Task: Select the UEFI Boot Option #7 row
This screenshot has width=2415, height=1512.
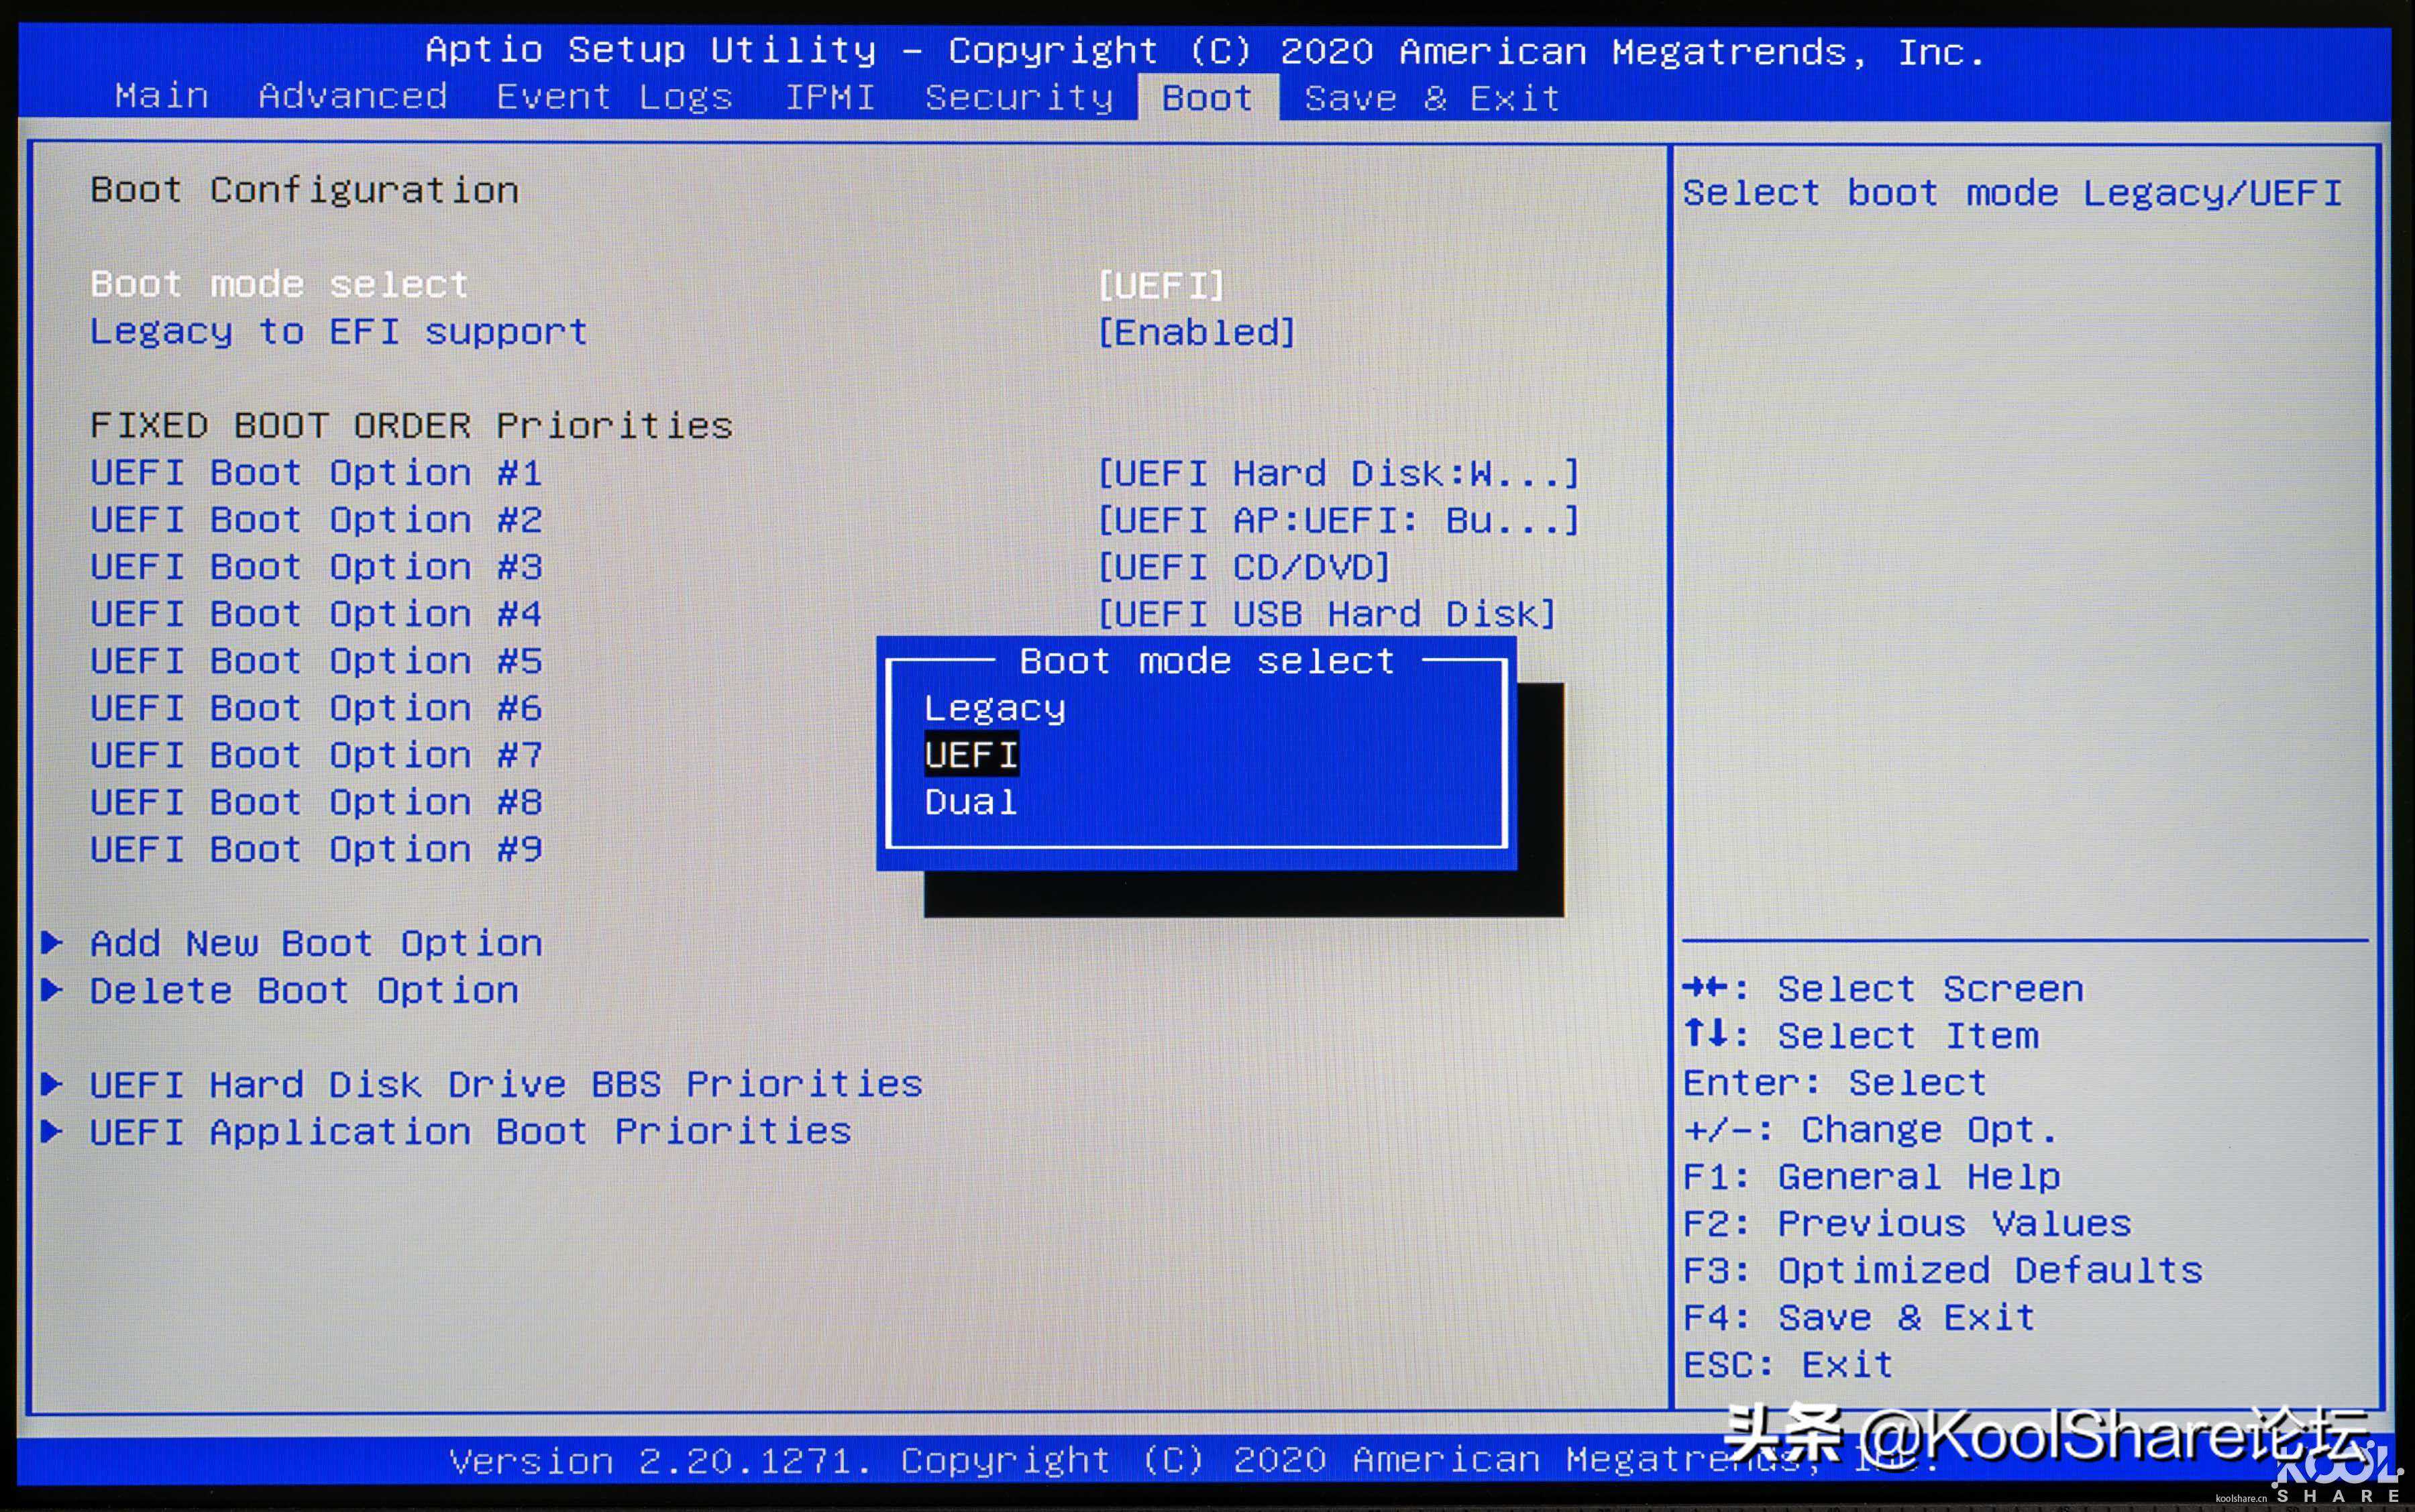Action: point(316,755)
